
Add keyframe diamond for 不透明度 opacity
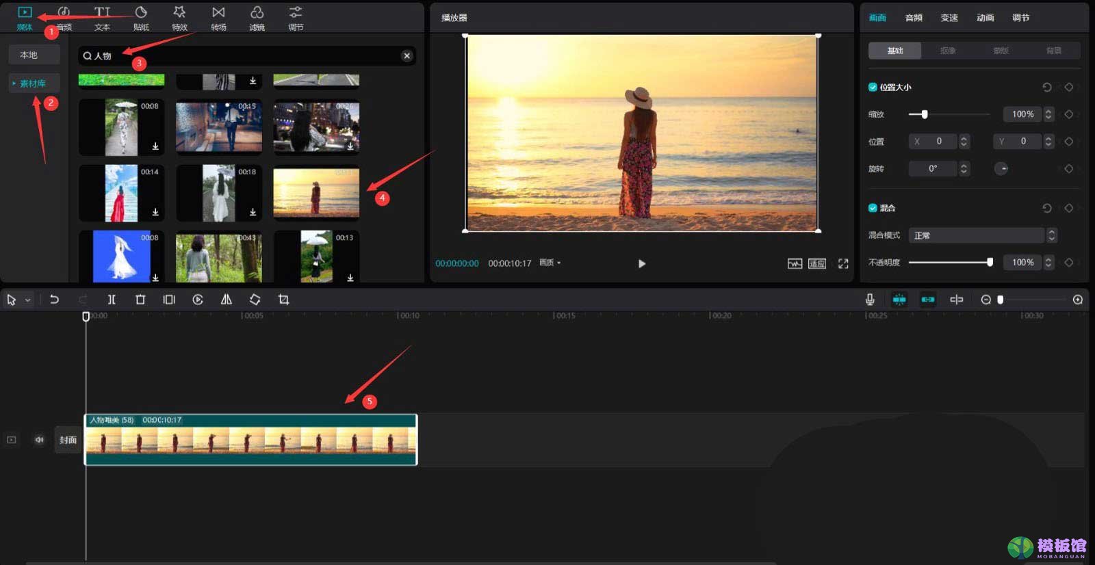tap(1069, 262)
